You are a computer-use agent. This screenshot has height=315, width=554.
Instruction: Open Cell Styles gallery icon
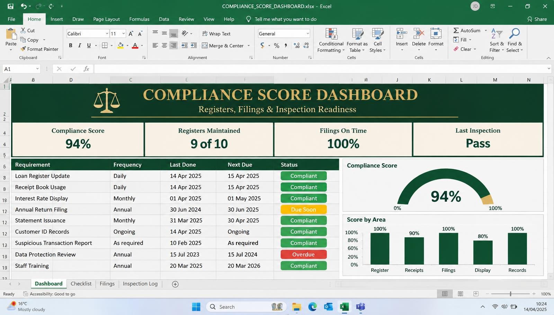pyautogui.click(x=378, y=34)
